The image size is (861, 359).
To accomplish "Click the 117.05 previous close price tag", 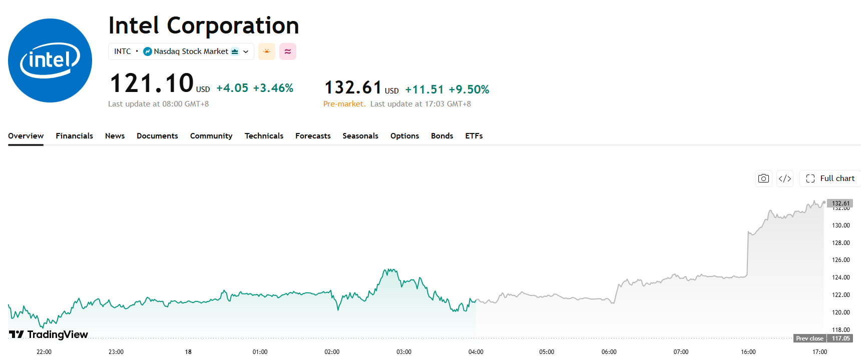I will tap(840, 338).
